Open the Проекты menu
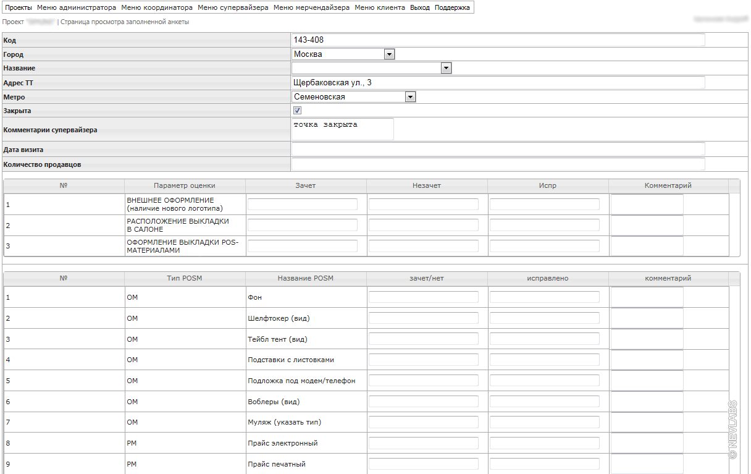Viewport: 751px width, 474px height. tap(19, 8)
